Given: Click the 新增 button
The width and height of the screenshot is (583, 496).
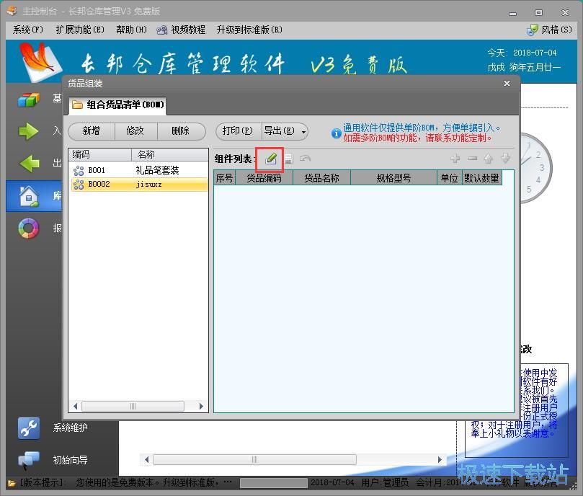Looking at the screenshot, I should [x=92, y=131].
